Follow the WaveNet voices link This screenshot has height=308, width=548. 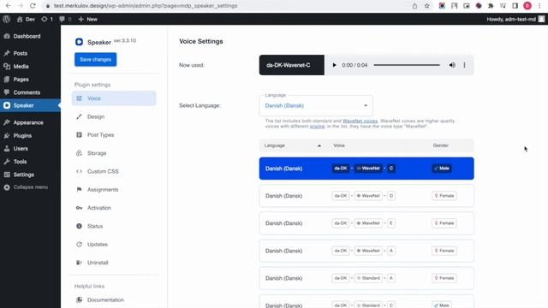pyautogui.click(x=360, y=121)
